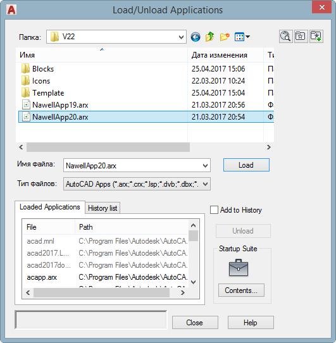Click file list scroll left arrow

(x=21, y=147)
